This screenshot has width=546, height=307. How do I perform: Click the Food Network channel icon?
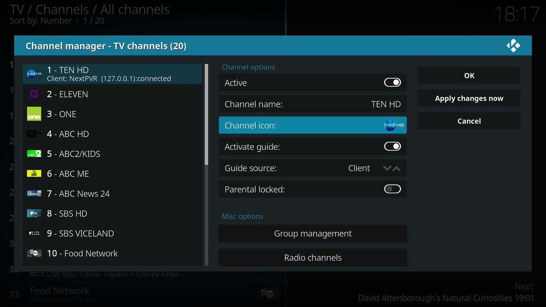(x=34, y=253)
